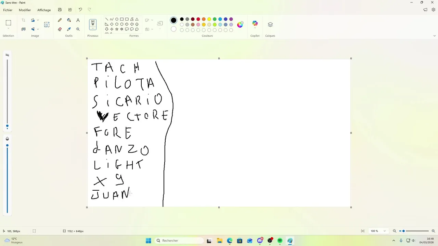
Task: Choose the five-point star shape
Action: pyautogui.click(x=117, y=29)
